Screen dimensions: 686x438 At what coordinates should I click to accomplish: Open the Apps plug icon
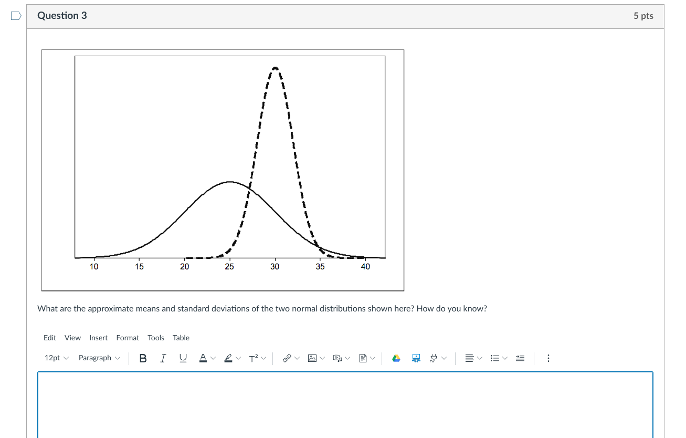click(434, 358)
